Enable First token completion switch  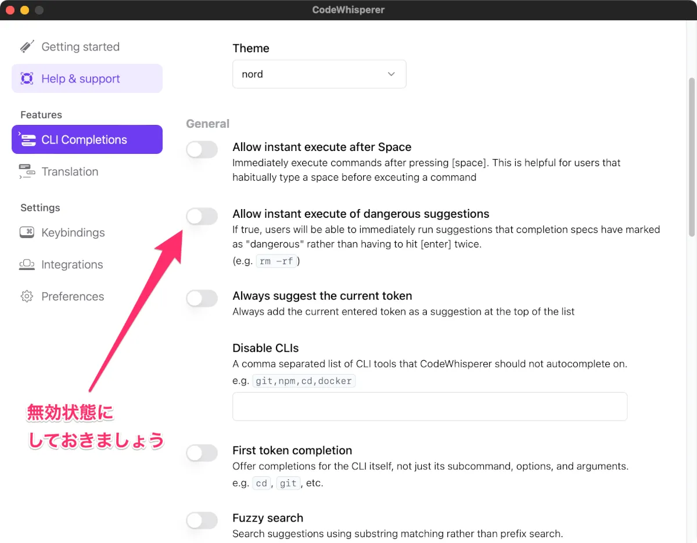coord(202,453)
